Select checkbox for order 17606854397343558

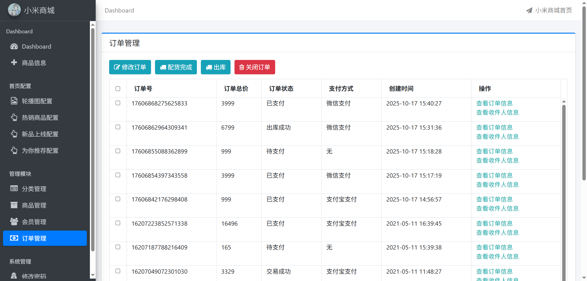[118, 175]
